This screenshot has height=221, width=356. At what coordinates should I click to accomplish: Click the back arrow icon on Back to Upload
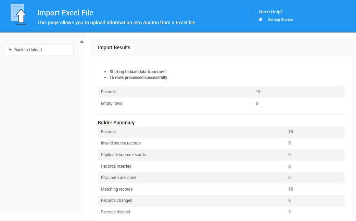point(11,50)
